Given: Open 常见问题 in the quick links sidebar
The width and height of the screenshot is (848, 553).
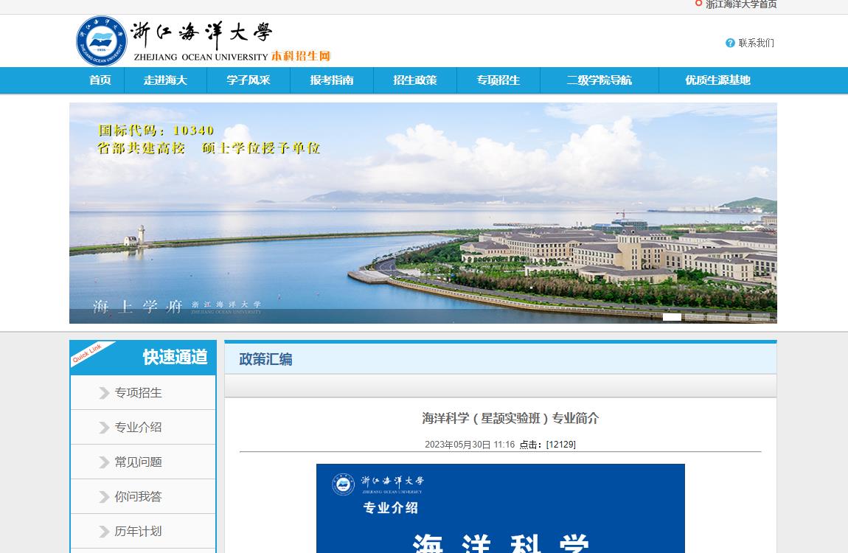Looking at the screenshot, I should [138, 462].
